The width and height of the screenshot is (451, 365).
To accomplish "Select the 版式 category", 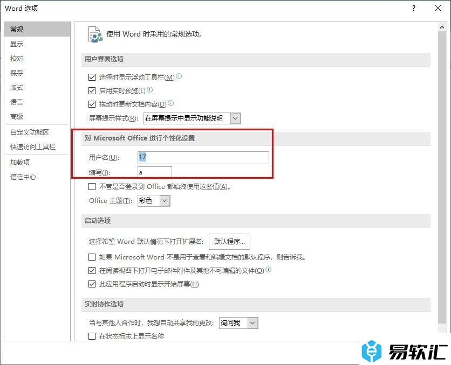I will [37, 88].
